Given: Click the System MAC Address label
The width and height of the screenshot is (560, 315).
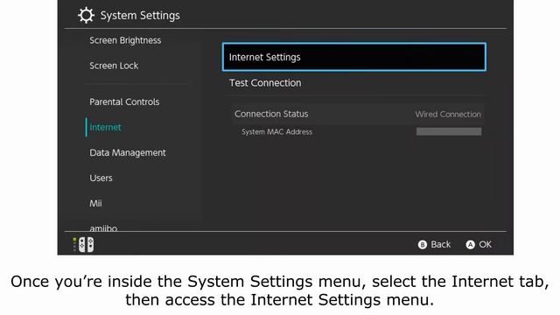Looking at the screenshot, I should (x=276, y=132).
